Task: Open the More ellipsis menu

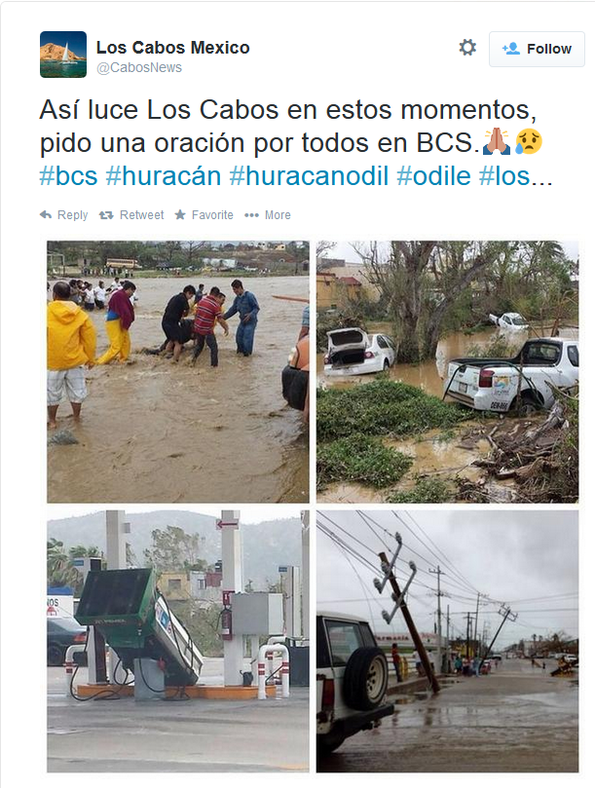Action: (268, 215)
